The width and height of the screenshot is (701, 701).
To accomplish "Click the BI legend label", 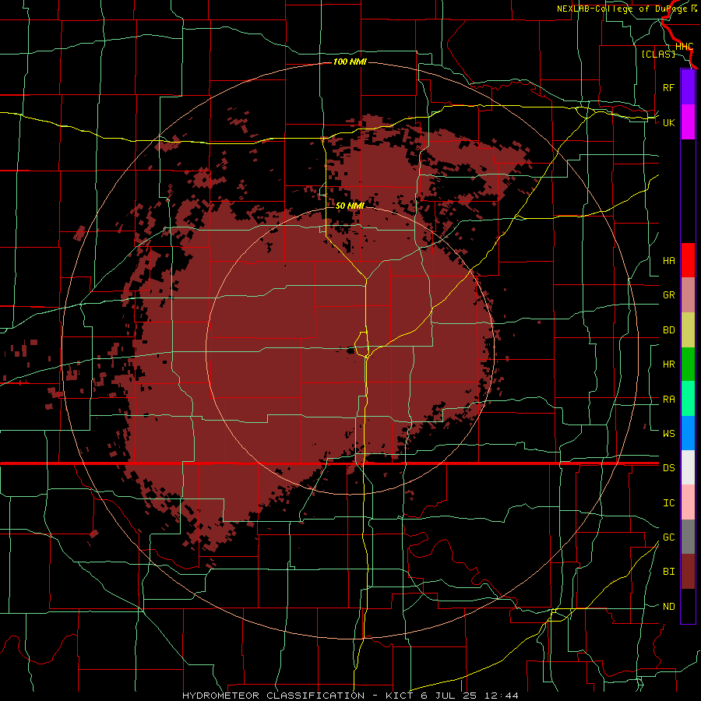I will click(668, 572).
